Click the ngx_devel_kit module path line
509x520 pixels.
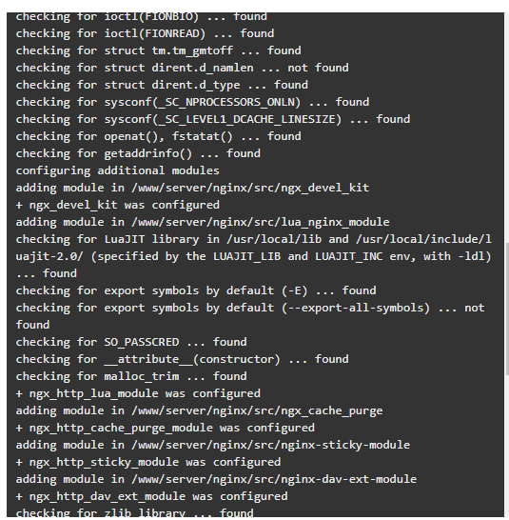192,188
